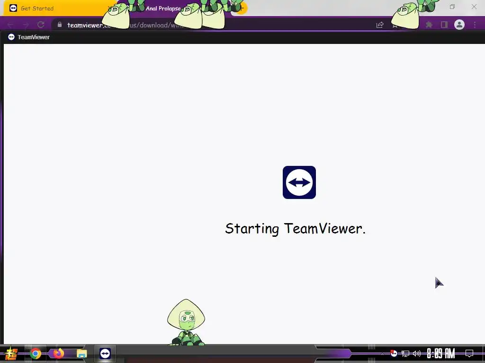The height and width of the screenshot is (363, 485).
Task: Restore down the browser window
Action: pyautogui.click(x=452, y=7)
